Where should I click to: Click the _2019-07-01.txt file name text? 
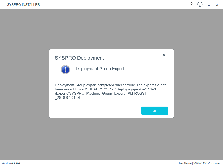(x=68, y=98)
